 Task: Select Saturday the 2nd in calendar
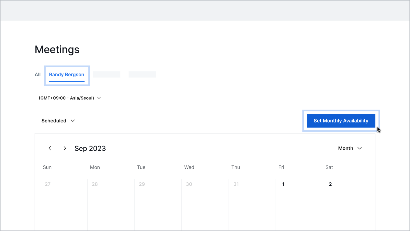(x=330, y=184)
